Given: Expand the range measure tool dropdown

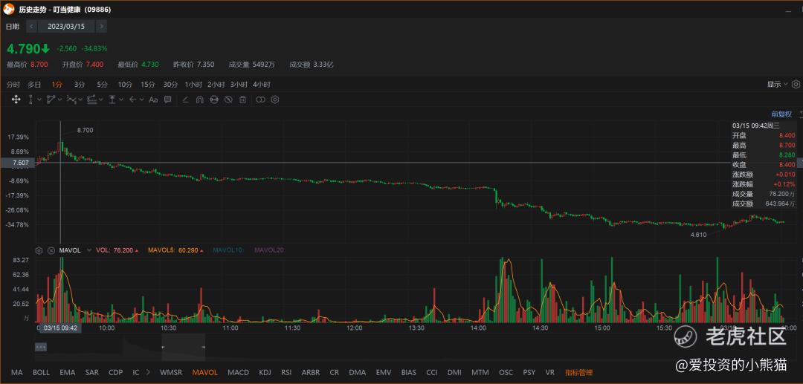Looking at the screenshot, I should click(121, 100).
